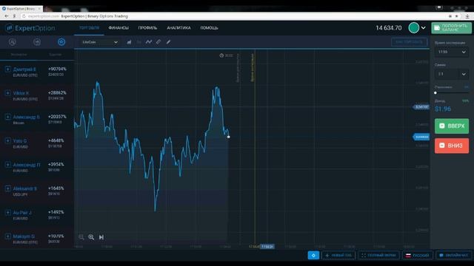Jump chart to latest with skip icon
The width and height of the screenshot is (474, 266).
pos(101,237)
